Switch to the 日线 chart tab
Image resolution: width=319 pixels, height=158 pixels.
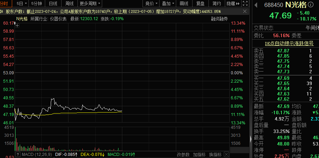point(53,3)
